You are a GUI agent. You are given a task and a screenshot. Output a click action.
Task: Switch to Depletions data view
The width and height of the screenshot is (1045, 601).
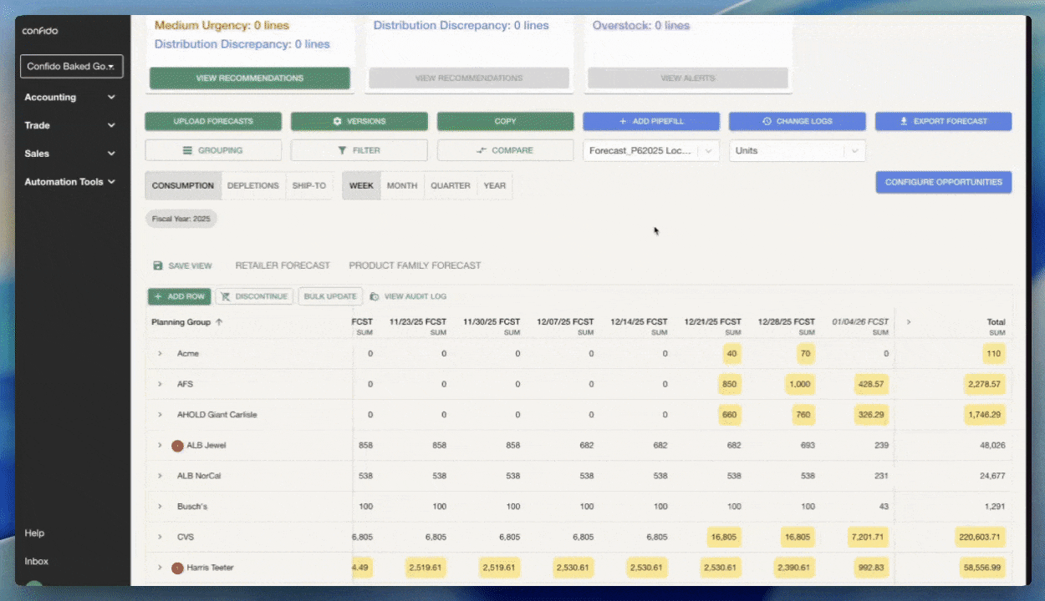(252, 185)
